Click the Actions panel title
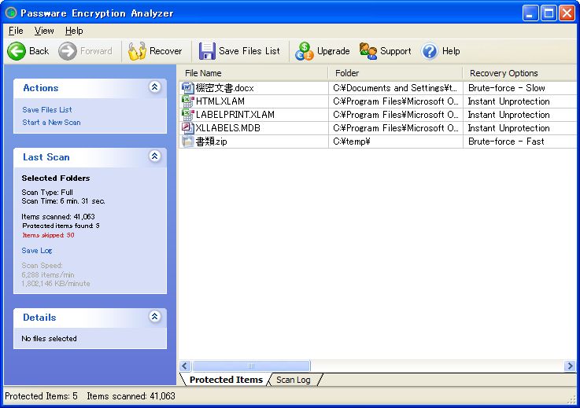 tap(41, 88)
